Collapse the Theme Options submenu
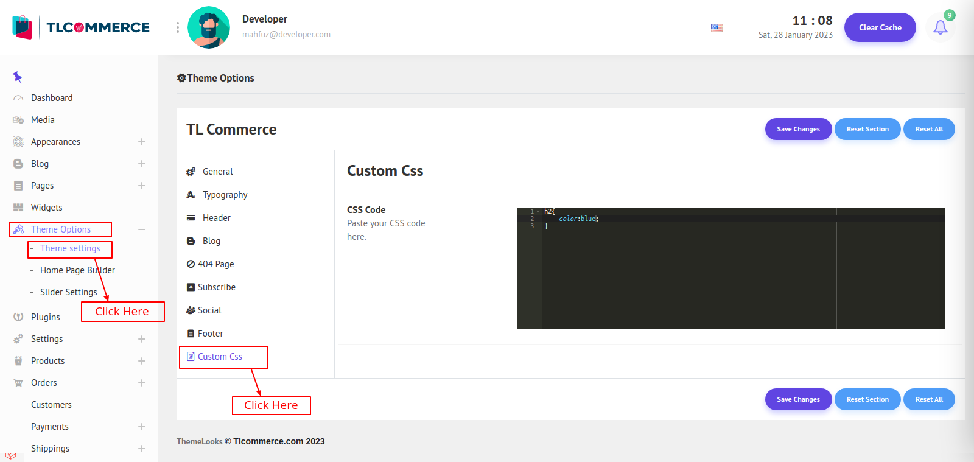974x462 pixels. pyautogui.click(x=142, y=229)
